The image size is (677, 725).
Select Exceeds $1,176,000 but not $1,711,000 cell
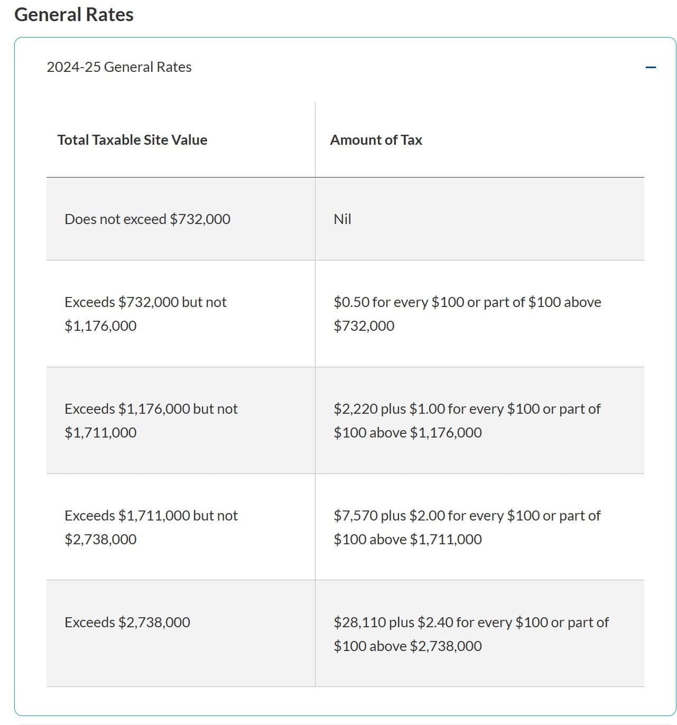click(x=151, y=420)
